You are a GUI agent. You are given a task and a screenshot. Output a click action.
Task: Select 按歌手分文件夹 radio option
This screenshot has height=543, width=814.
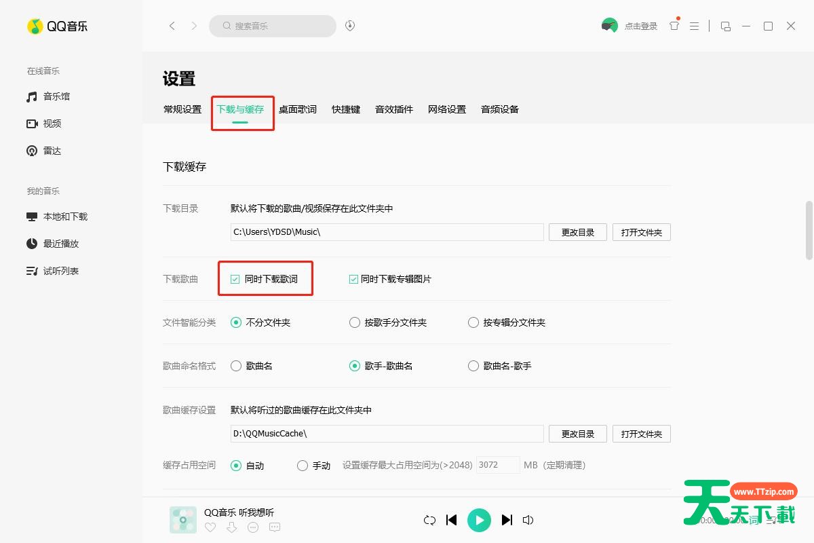354,322
